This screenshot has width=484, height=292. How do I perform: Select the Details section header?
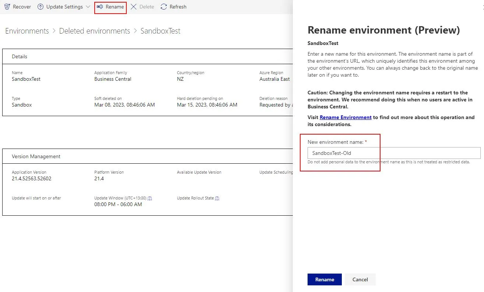[20, 56]
